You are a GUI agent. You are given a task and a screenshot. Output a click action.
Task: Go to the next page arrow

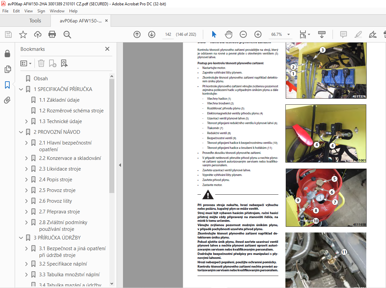[x=152, y=34]
